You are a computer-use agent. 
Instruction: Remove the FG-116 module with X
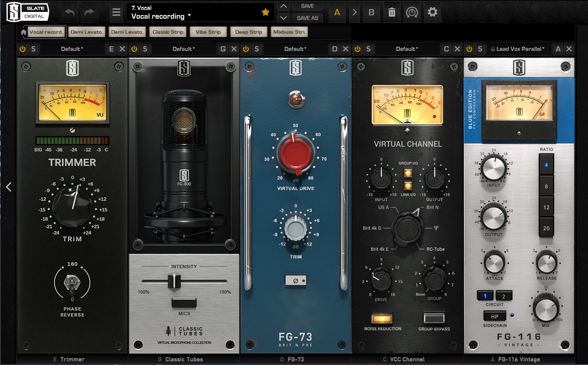tap(569, 49)
